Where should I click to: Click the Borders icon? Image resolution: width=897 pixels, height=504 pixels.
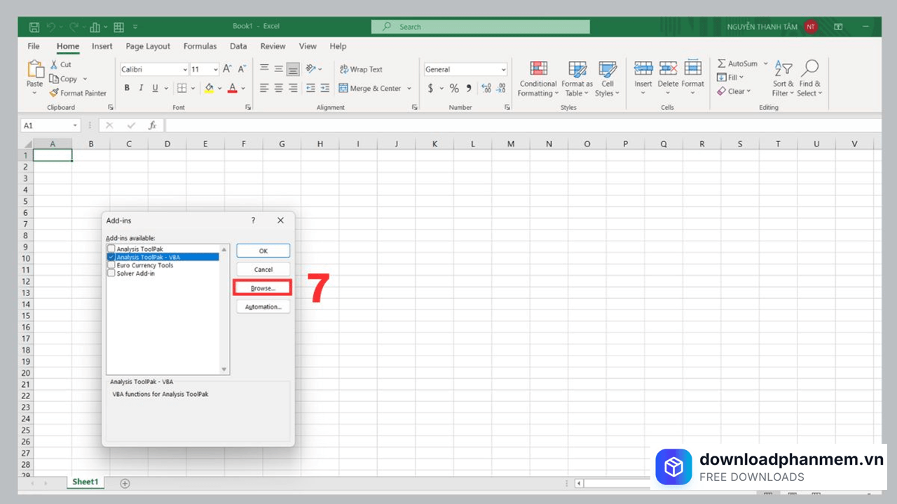click(182, 88)
